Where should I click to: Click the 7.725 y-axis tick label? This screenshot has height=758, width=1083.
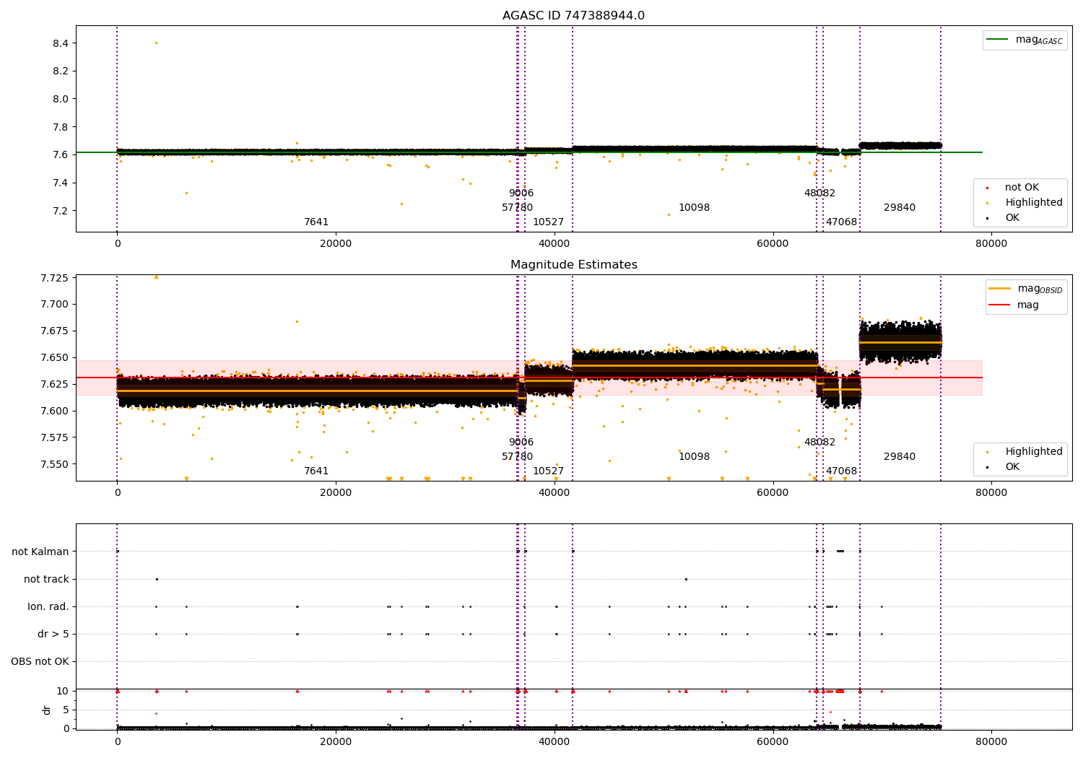coord(55,278)
